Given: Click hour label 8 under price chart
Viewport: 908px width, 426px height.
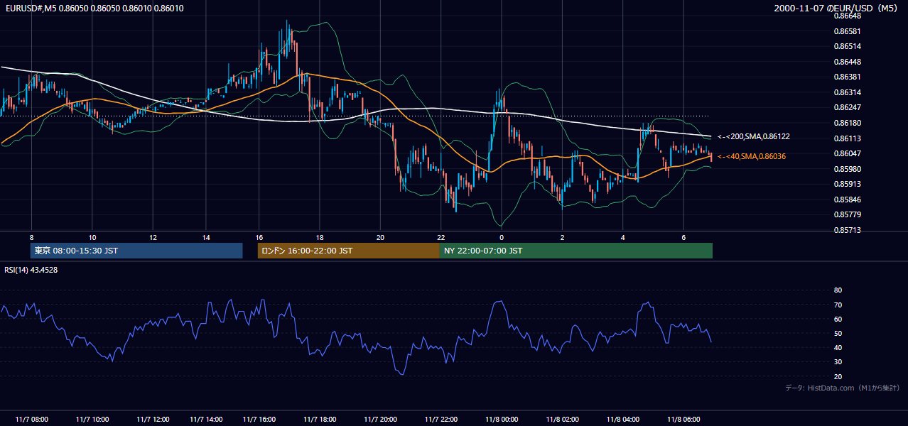Looking at the screenshot, I should 31,237.
